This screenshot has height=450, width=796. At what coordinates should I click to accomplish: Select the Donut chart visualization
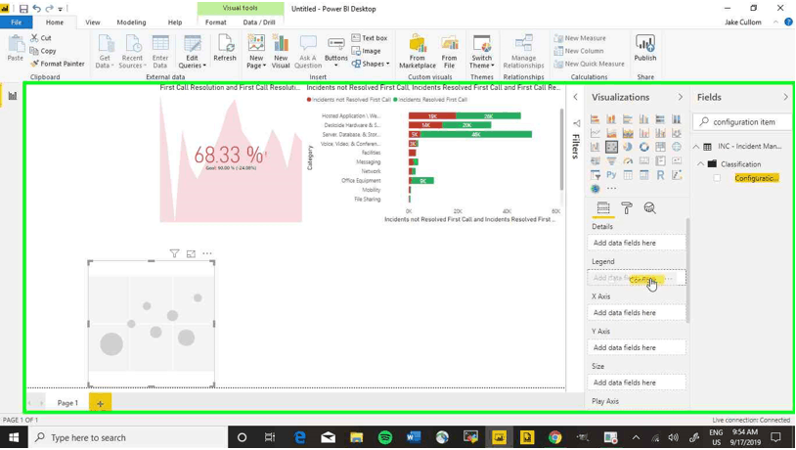click(643, 147)
